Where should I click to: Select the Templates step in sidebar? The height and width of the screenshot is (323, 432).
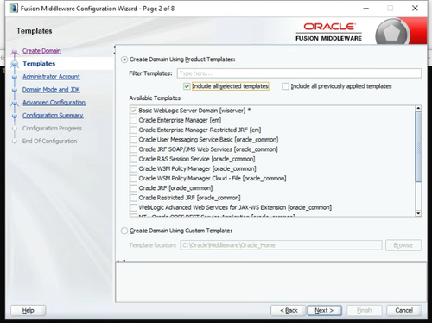point(39,64)
